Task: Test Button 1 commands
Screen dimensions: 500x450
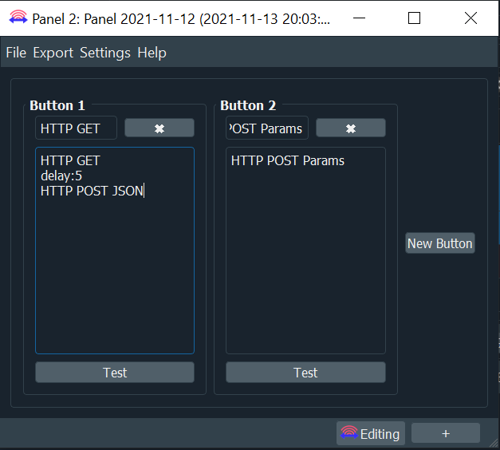Action: tap(115, 372)
